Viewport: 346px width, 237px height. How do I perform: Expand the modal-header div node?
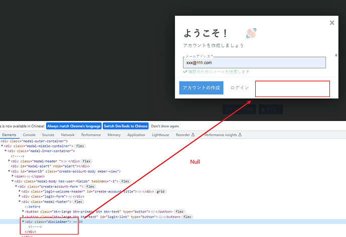pos(9,161)
